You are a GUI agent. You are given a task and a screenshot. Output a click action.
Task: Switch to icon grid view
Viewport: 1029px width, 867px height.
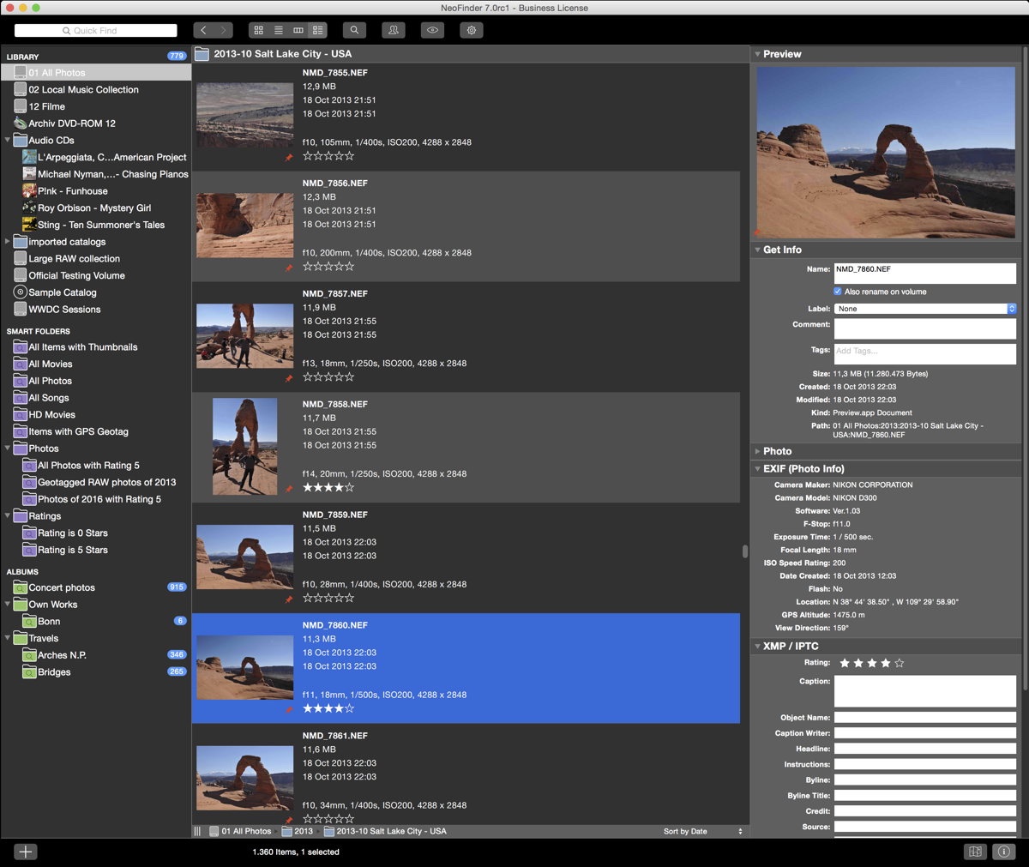pyautogui.click(x=258, y=30)
